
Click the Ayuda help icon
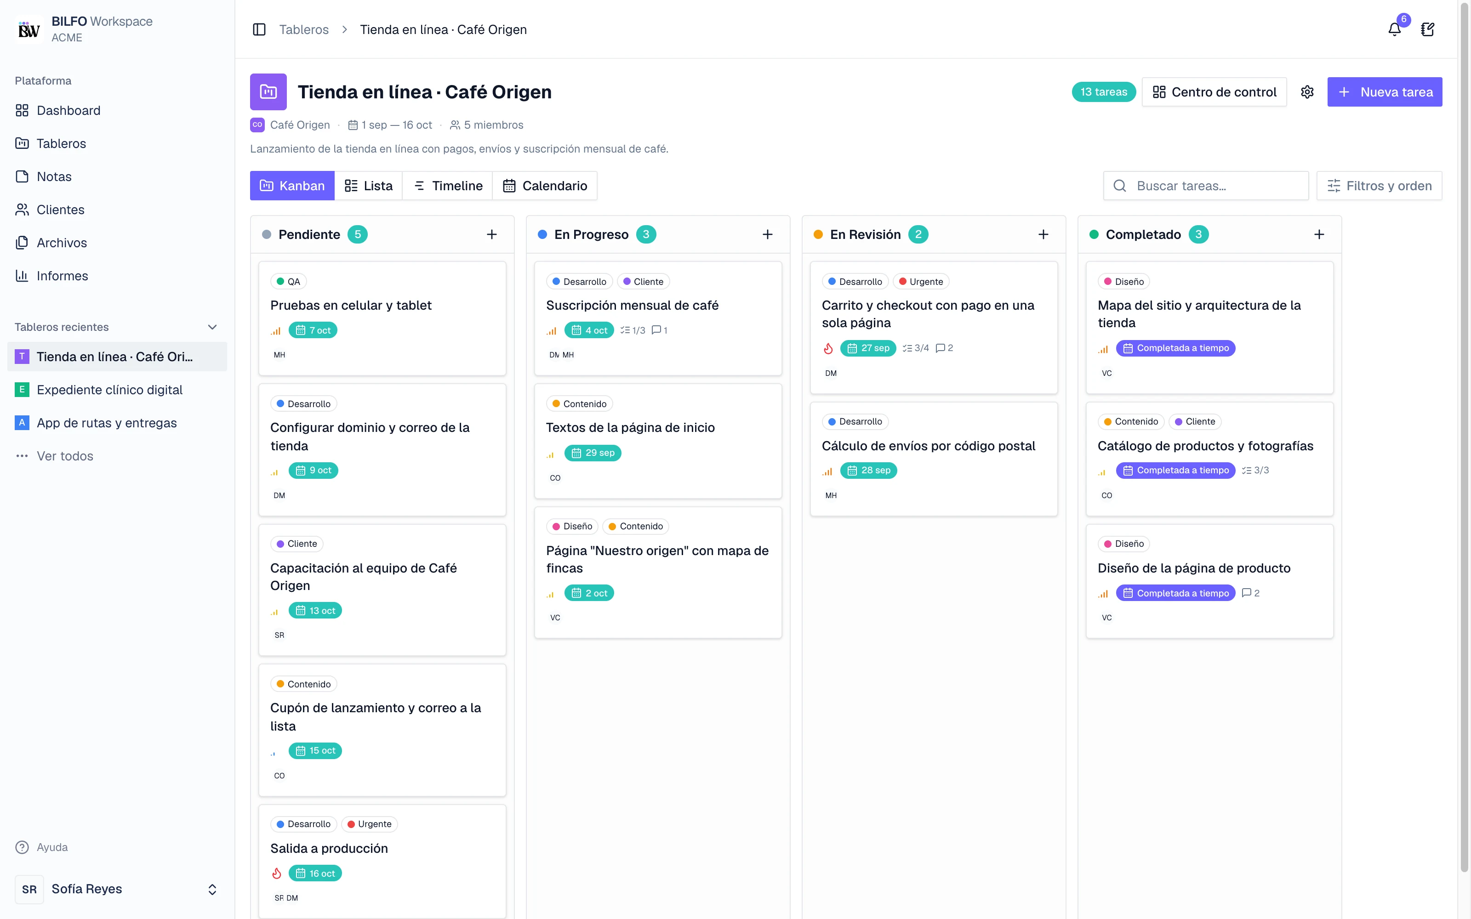click(x=22, y=847)
